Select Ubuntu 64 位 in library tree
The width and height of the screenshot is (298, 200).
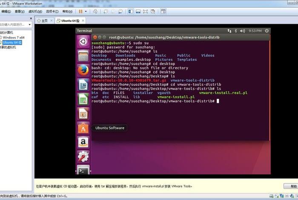pos(12,43)
